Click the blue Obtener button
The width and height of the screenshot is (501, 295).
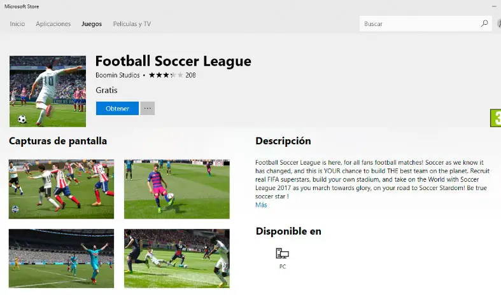click(x=117, y=109)
